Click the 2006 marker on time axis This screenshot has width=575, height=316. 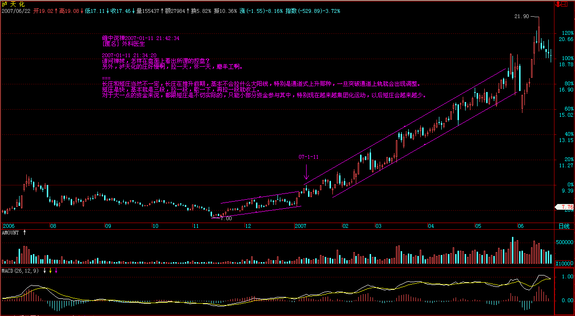[9, 225]
